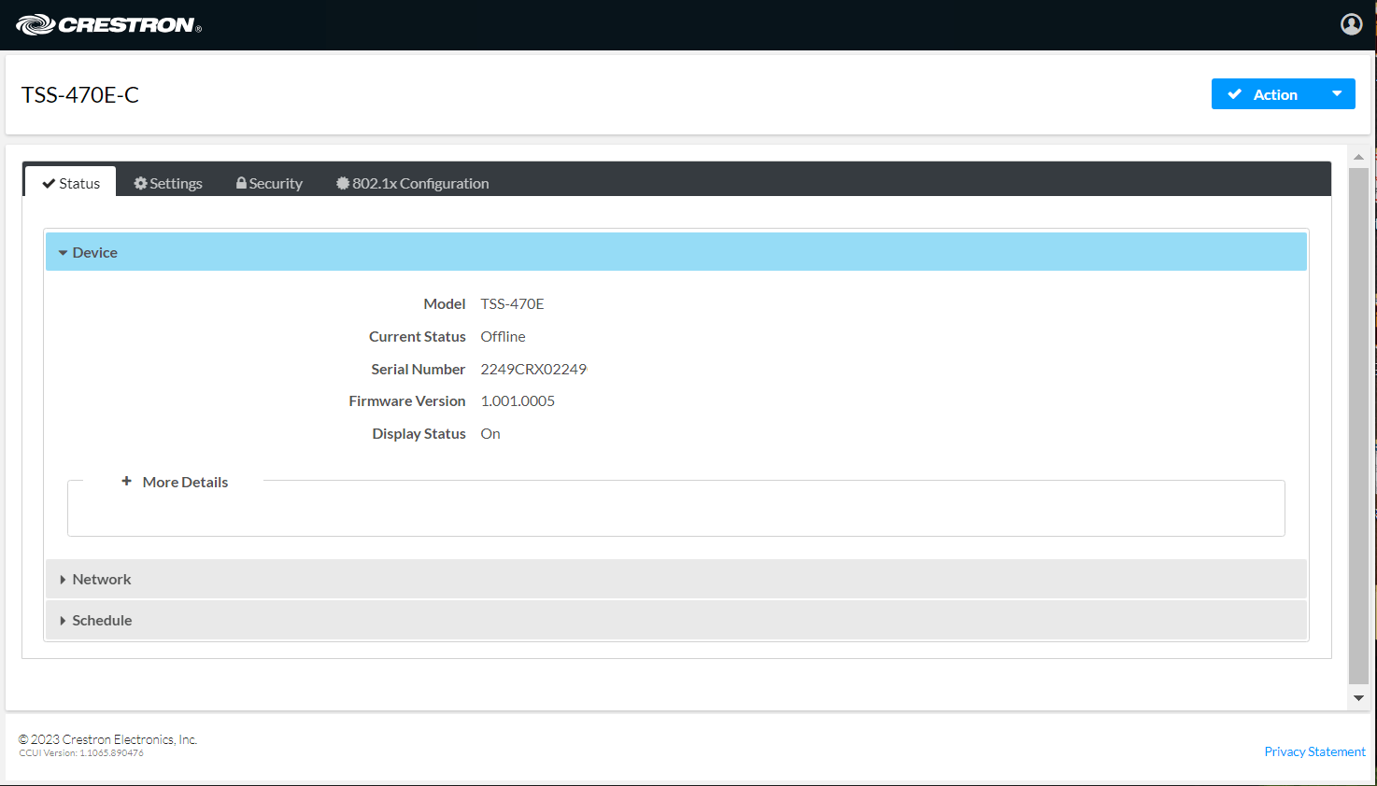Viewport: 1377px width, 786px height.
Task: Click the Firmware Version label
Action: coord(407,400)
